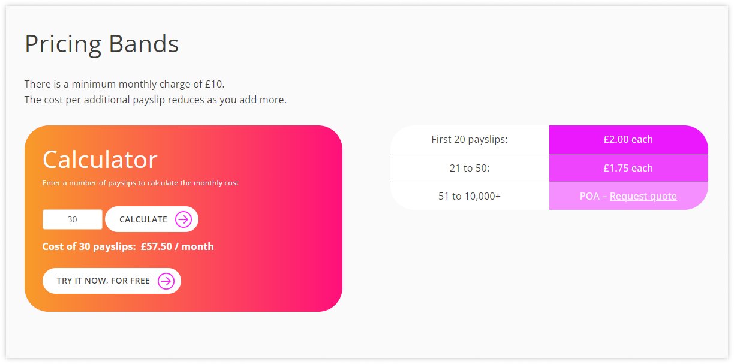Click the Pricing Bands heading

pos(102,44)
